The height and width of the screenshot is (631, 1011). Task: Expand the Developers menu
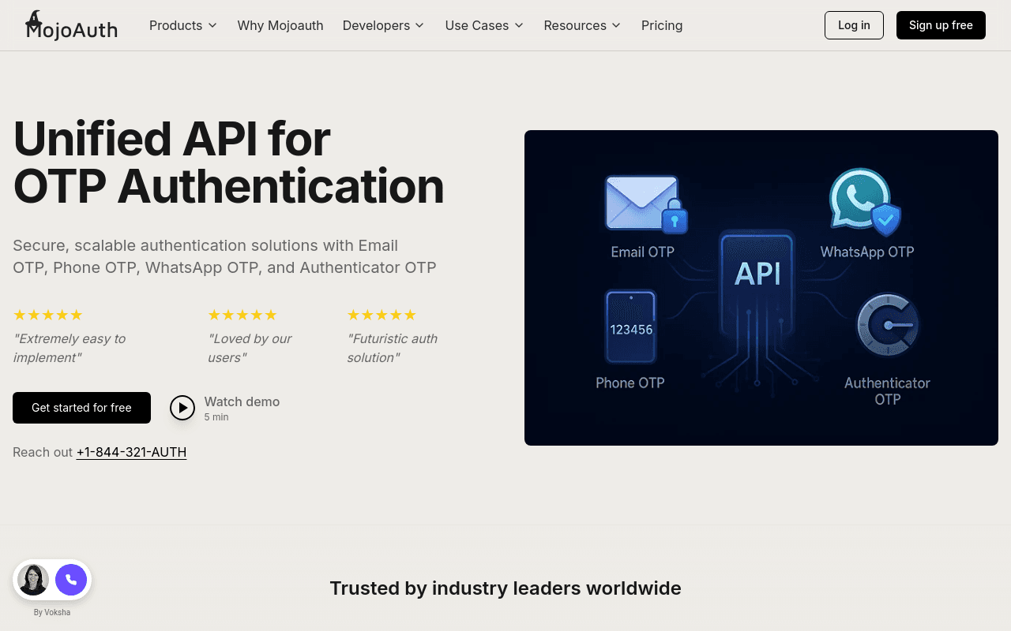[384, 25]
